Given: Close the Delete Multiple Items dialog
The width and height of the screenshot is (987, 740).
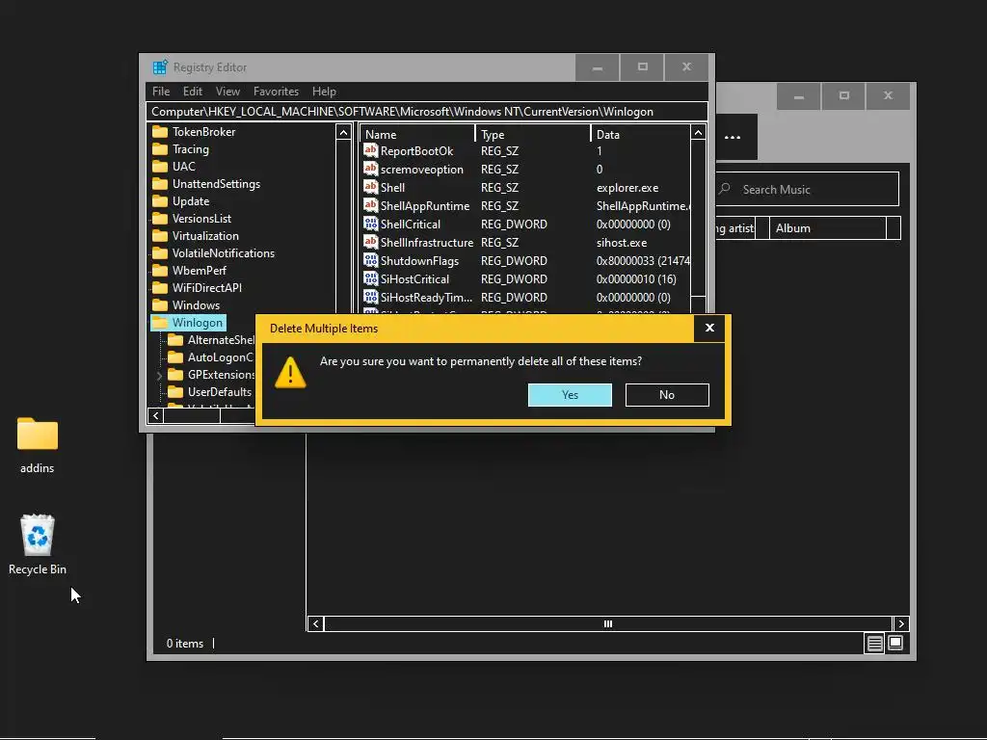Looking at the screenshot, I should click(x=709, y=328).
